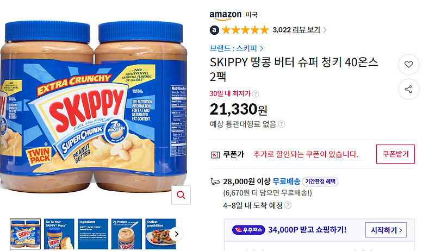Screen dimensions: 435x251
Task: Select the Go To Your SKIPPY Place thumbnail
Action: pos(59,234)
